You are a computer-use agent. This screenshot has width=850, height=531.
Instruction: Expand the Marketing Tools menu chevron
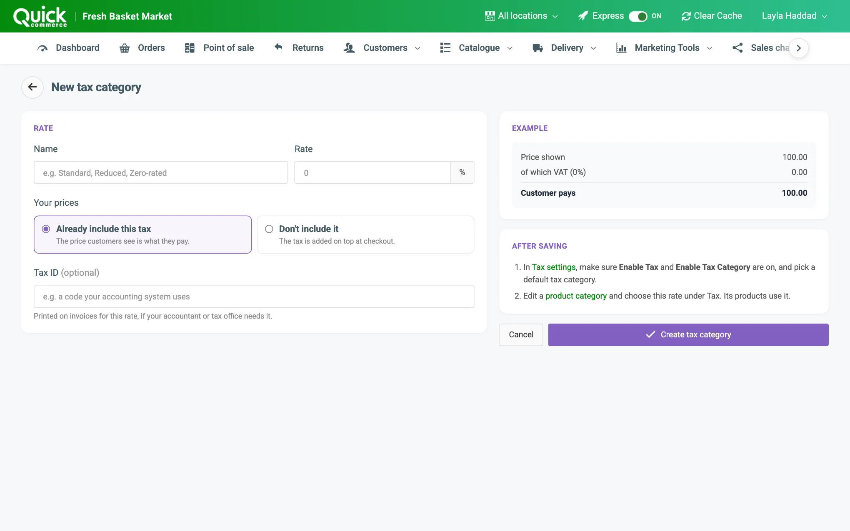tap(710, 48)
